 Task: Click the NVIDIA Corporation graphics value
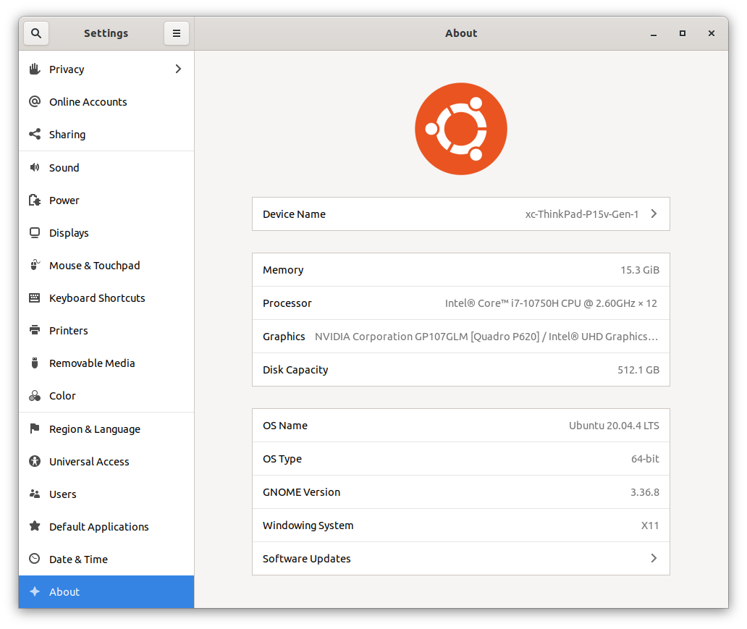click(486, 337)
